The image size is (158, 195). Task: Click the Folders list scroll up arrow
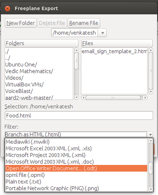[x=76, y=50]
